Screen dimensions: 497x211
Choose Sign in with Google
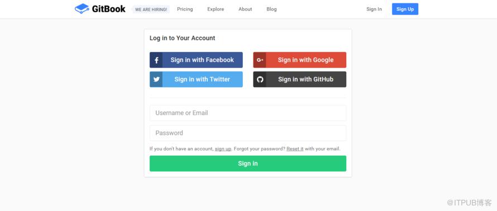click(x=299, y=60)
